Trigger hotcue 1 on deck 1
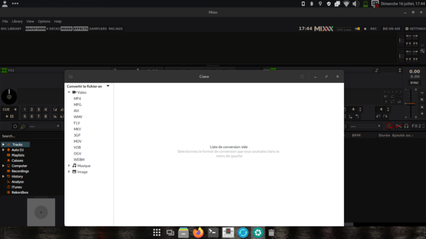Screen dimensions: 426x239 click(x=24, y=109)
